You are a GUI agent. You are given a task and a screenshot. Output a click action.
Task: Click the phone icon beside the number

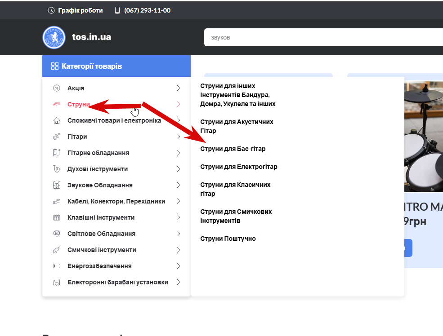click(x=117, y=10)
